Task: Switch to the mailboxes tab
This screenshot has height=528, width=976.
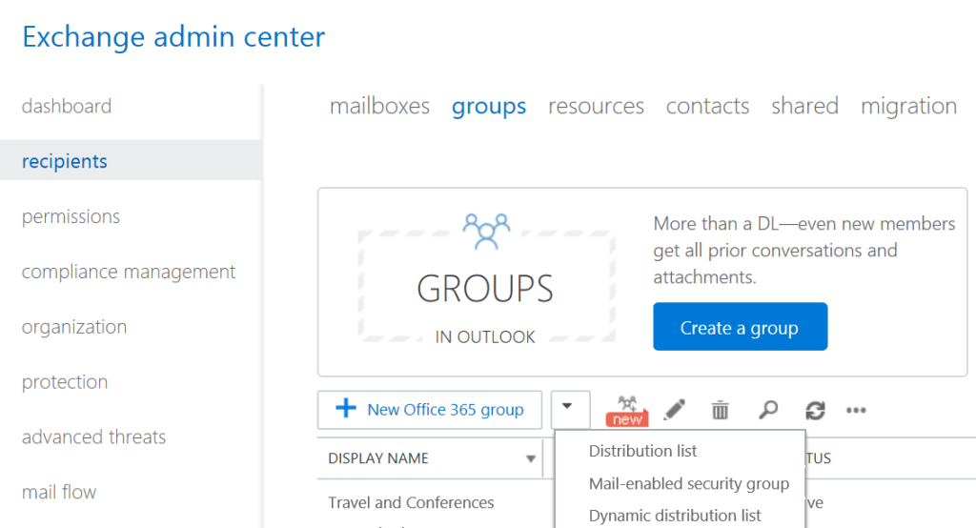Action: pos(379,106)
